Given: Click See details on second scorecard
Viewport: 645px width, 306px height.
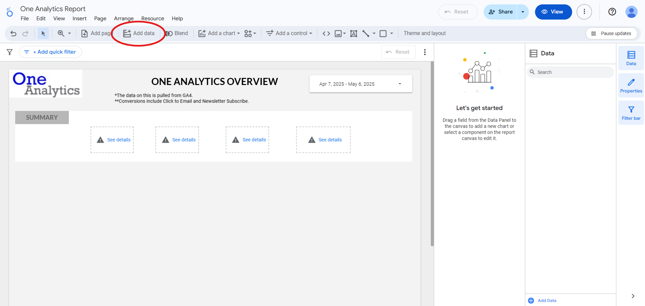Looking at the screenshot, I should tap(184, 140).
